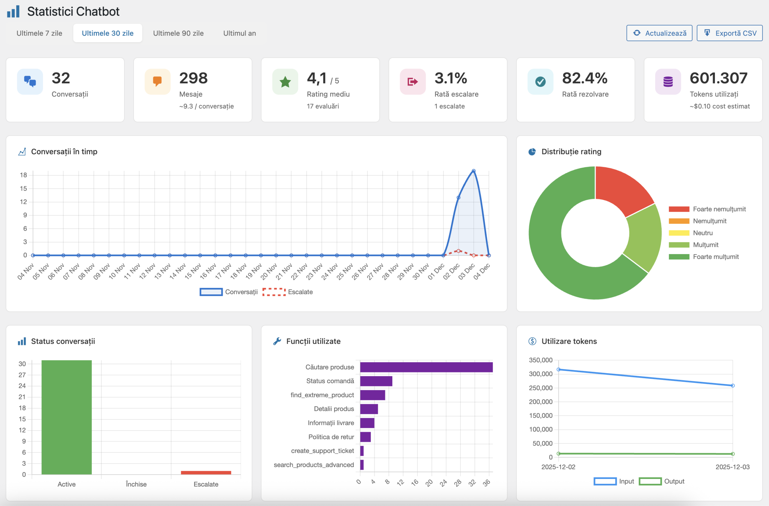Click the orange Mesaje comment icon
Screen dimensions: 769x506
click(x=157, y=81)
